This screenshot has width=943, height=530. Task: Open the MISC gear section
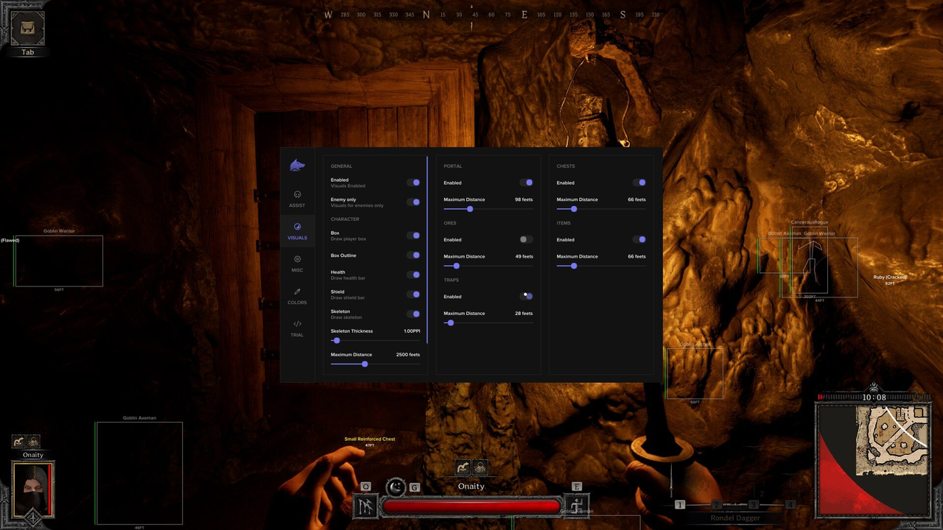[x=297, y=264]
